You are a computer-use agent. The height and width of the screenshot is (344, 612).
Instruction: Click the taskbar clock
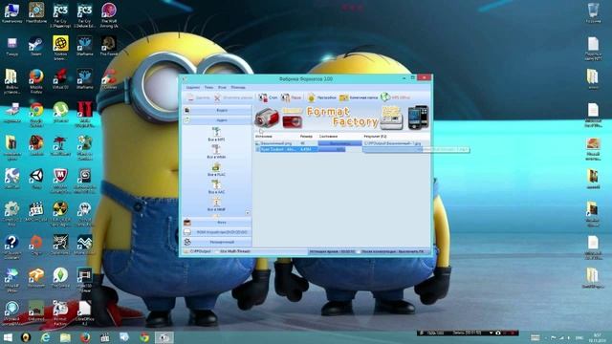[x=597, y=337]
